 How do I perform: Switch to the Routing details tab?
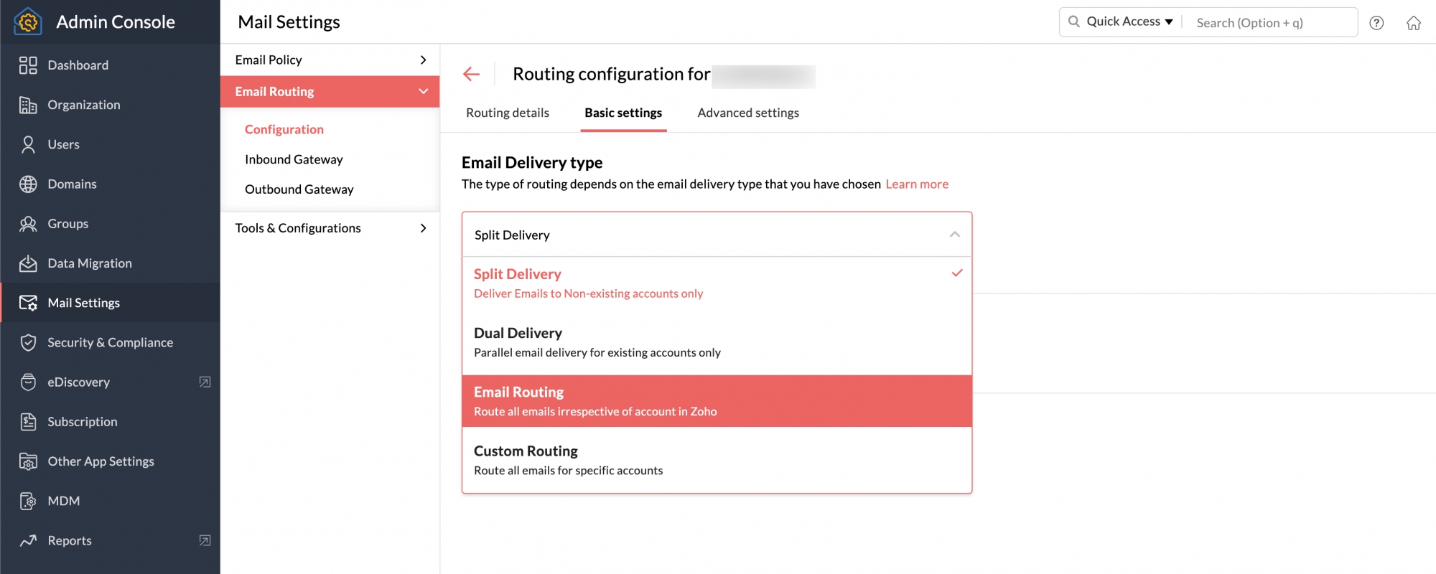coord(508,113)
